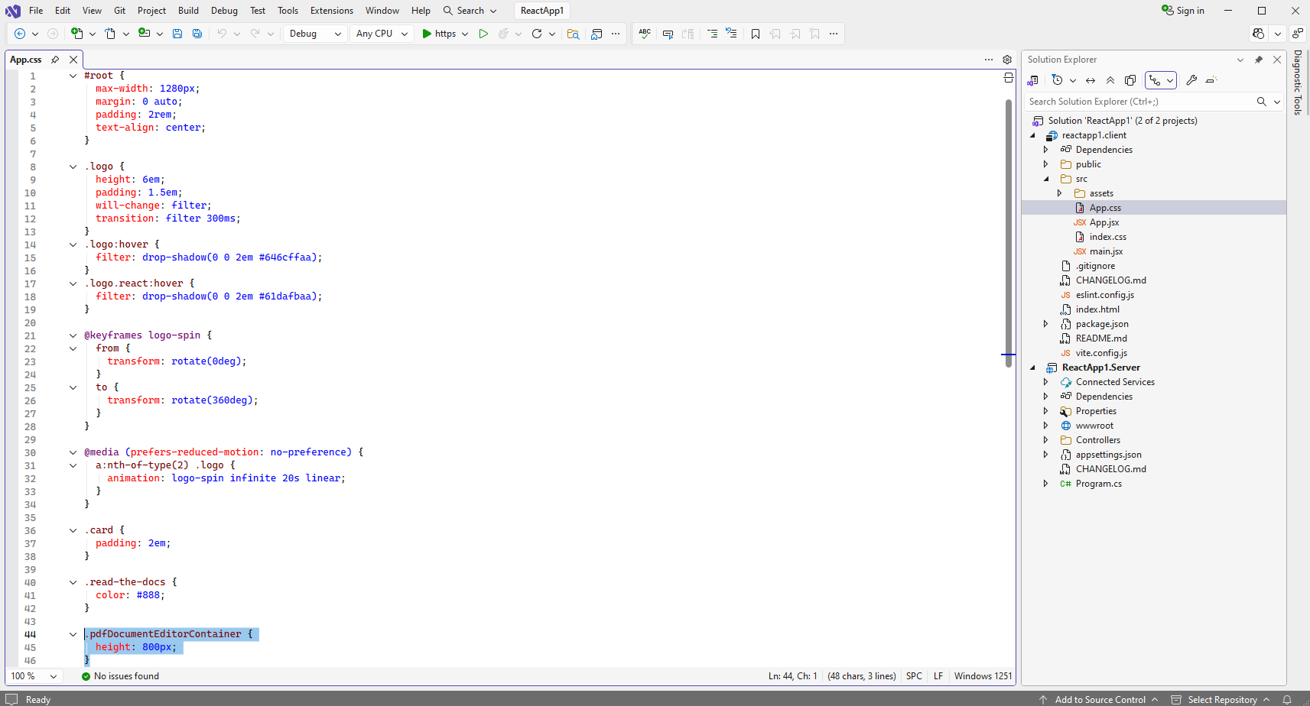Collapse all items in Solution Explorer

(1110, 80)
